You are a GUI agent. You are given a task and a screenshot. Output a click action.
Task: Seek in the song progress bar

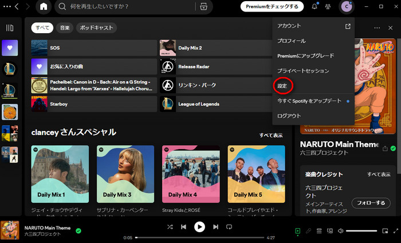point(199,237)
